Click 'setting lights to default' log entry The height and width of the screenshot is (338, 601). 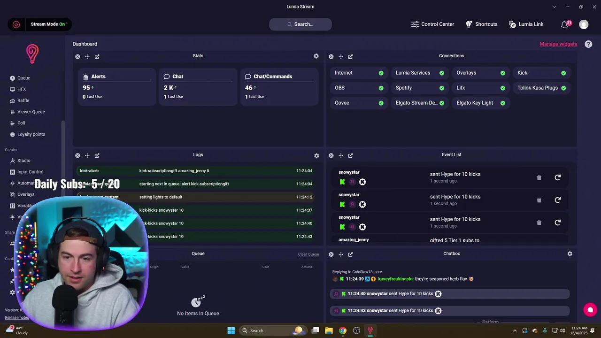tap(196, 197)
